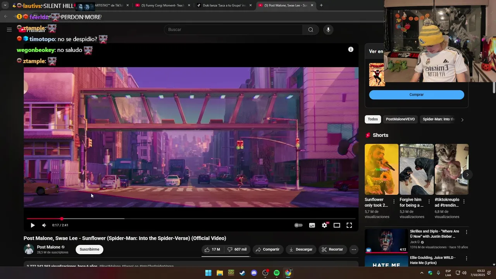Open OBS Studio from the taskbar
Screen dimensions: 496x279
(x=265, y=273)
